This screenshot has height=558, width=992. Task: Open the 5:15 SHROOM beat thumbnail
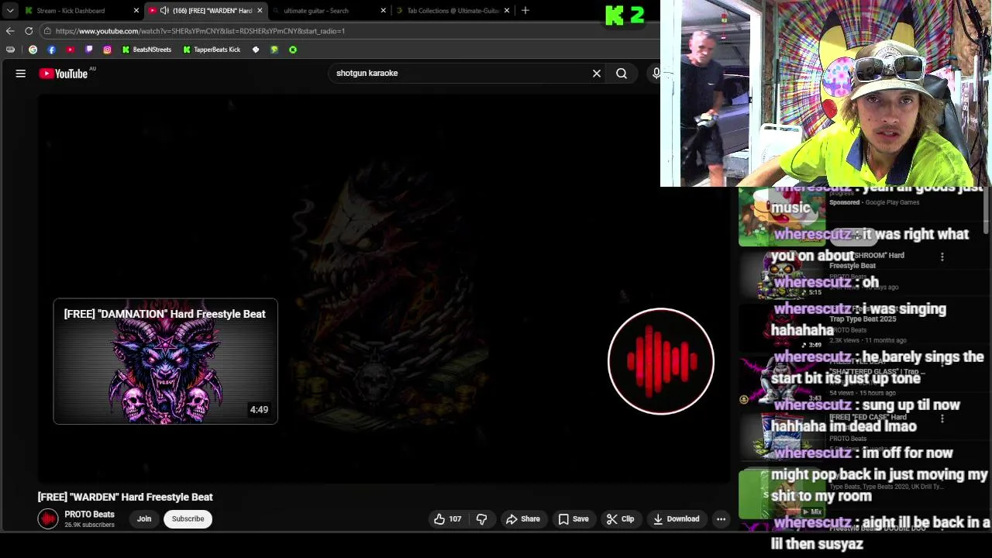(x=781, y=274)
